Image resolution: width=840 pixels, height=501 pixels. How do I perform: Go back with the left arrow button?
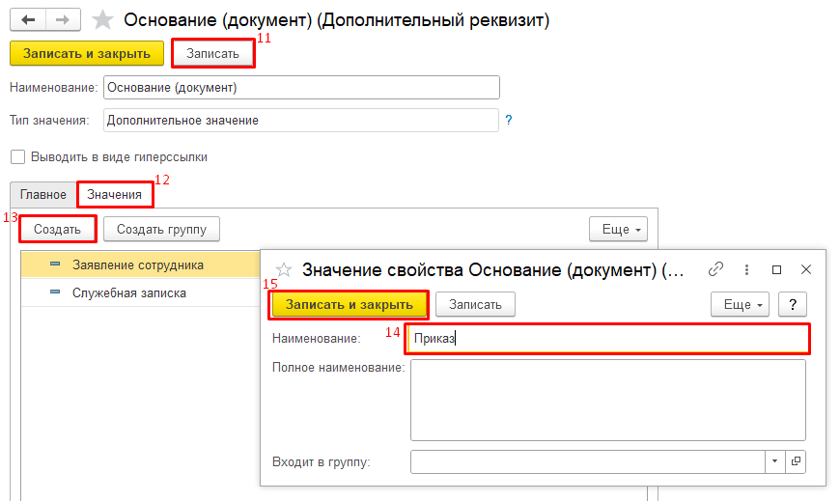(28, 20)
